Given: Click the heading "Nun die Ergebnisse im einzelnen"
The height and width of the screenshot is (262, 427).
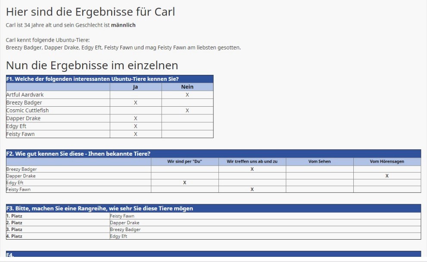Looking at the screenshot, I should [92, 65].
